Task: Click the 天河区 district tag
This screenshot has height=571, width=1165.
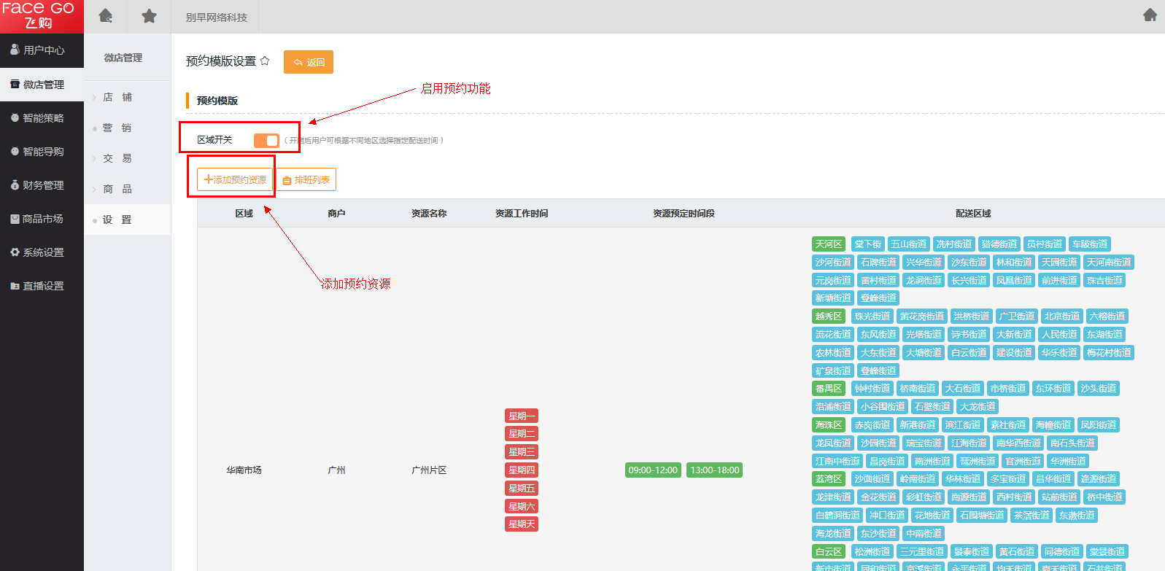Action: click(829, 244)
